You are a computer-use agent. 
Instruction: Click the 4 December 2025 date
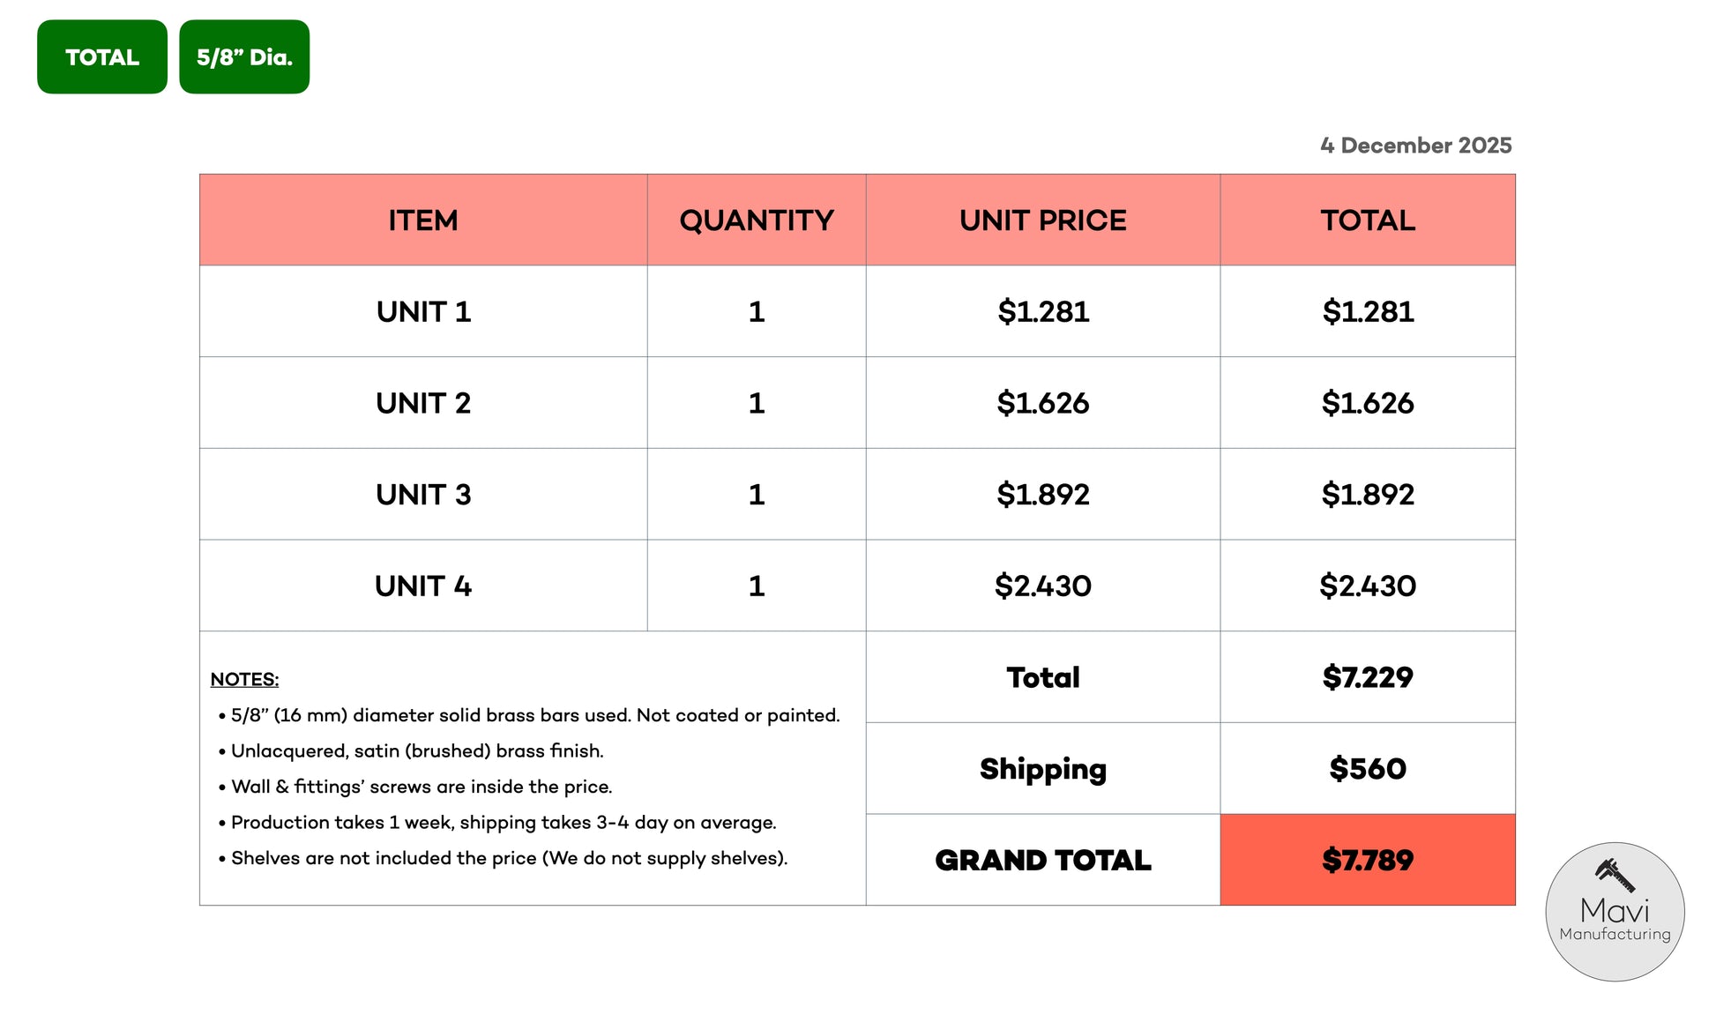pos(1415,146)
